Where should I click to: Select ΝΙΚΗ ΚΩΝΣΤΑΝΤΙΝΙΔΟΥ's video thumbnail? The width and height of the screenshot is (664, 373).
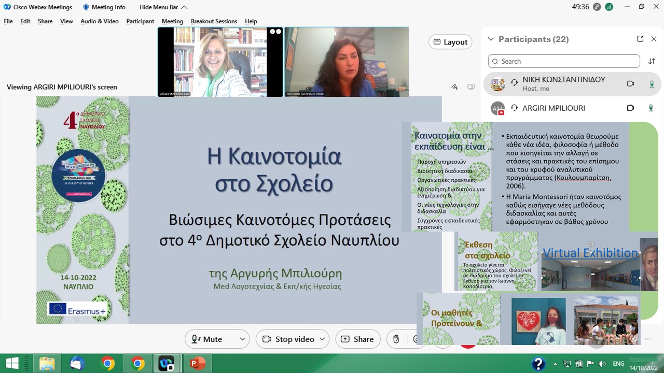coord(347,62)
